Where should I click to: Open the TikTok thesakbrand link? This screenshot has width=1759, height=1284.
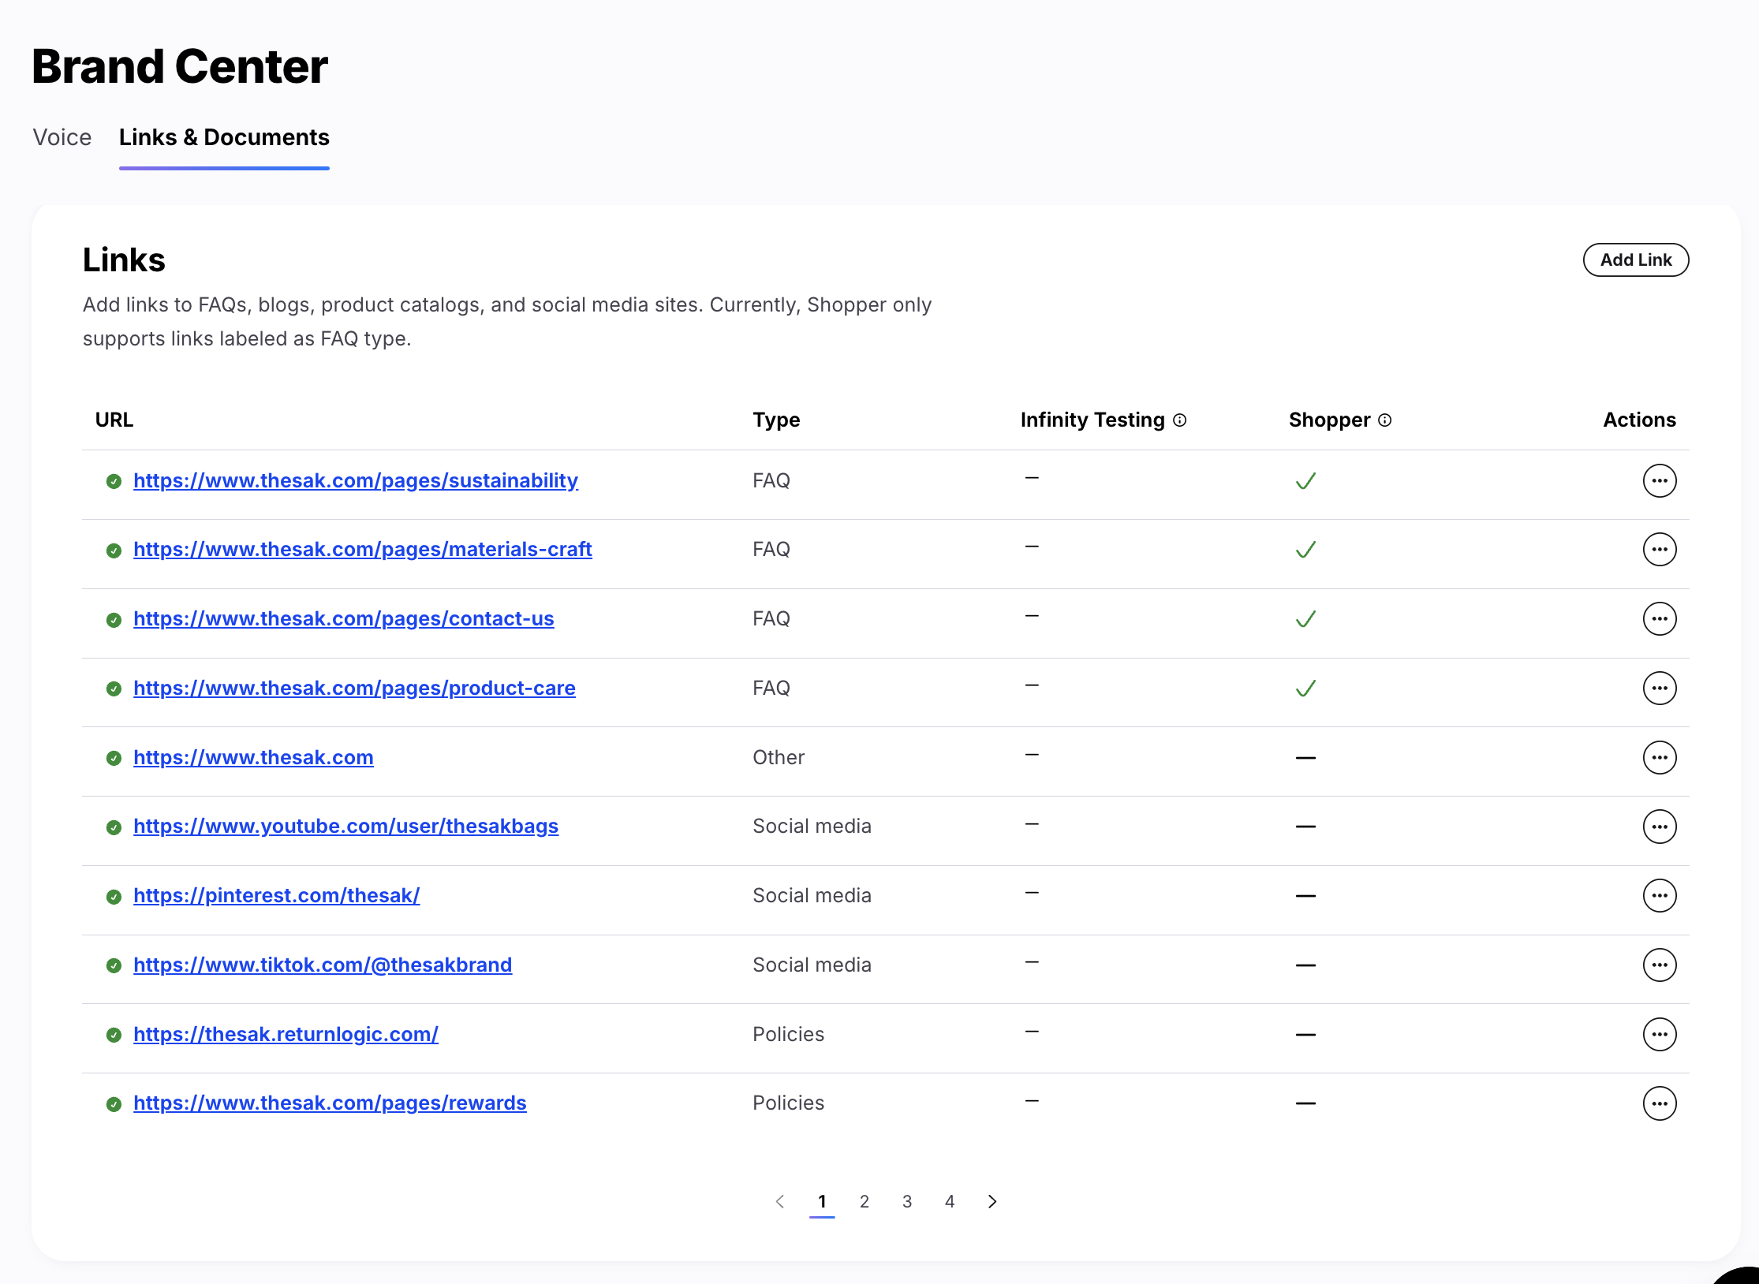tap(323, 965)
